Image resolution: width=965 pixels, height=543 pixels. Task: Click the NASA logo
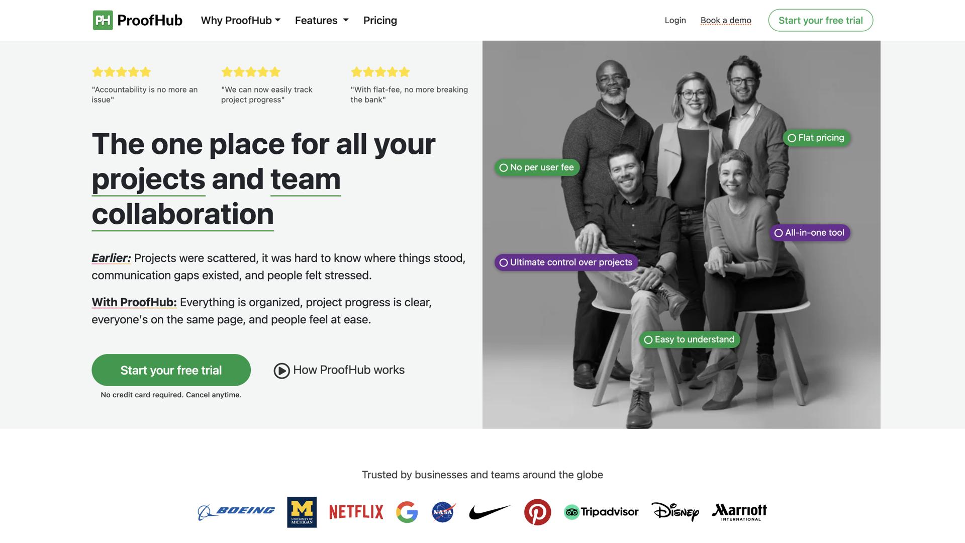(x=442, y=511)
